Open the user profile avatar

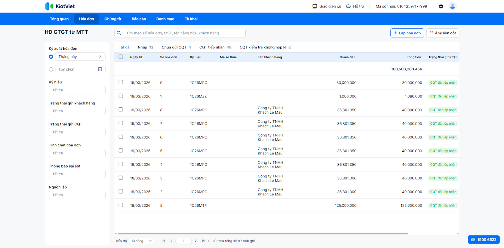tap(452, 6)
